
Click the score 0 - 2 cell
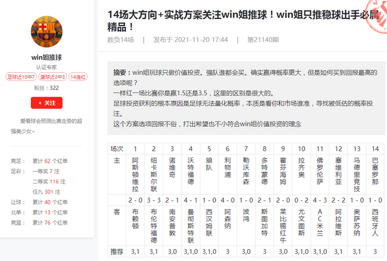tap(302, 200)
